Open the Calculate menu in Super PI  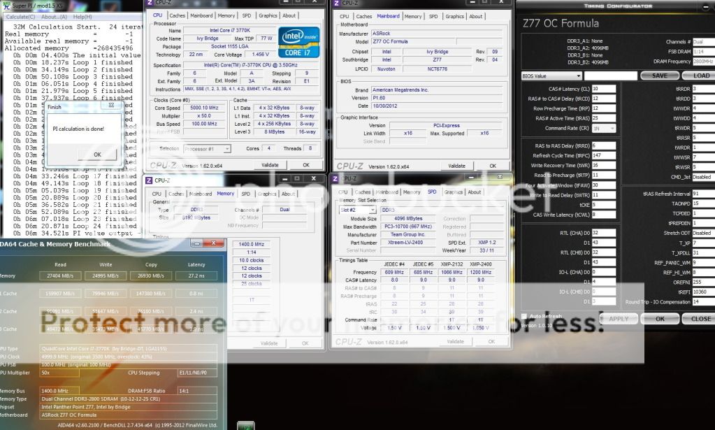(20, 16)
